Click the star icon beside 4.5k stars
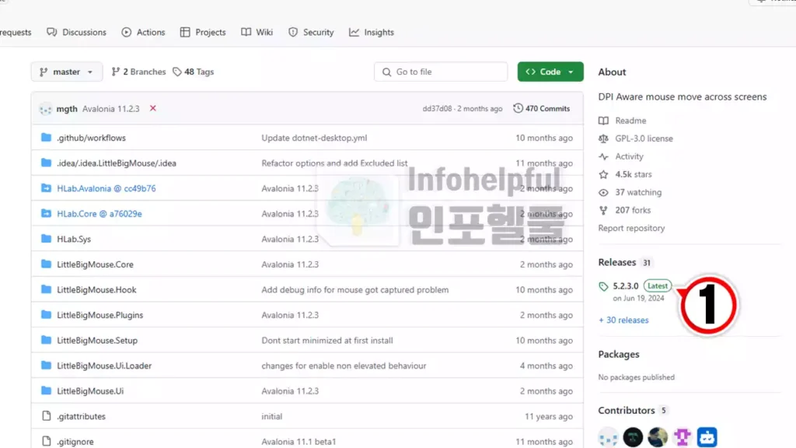Screen dimensions: 796x448 603,174
